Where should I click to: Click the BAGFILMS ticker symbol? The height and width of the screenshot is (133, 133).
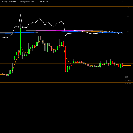(44, 2)
